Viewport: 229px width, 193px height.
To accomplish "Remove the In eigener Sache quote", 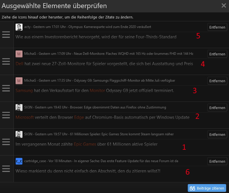I will point(217,161).
